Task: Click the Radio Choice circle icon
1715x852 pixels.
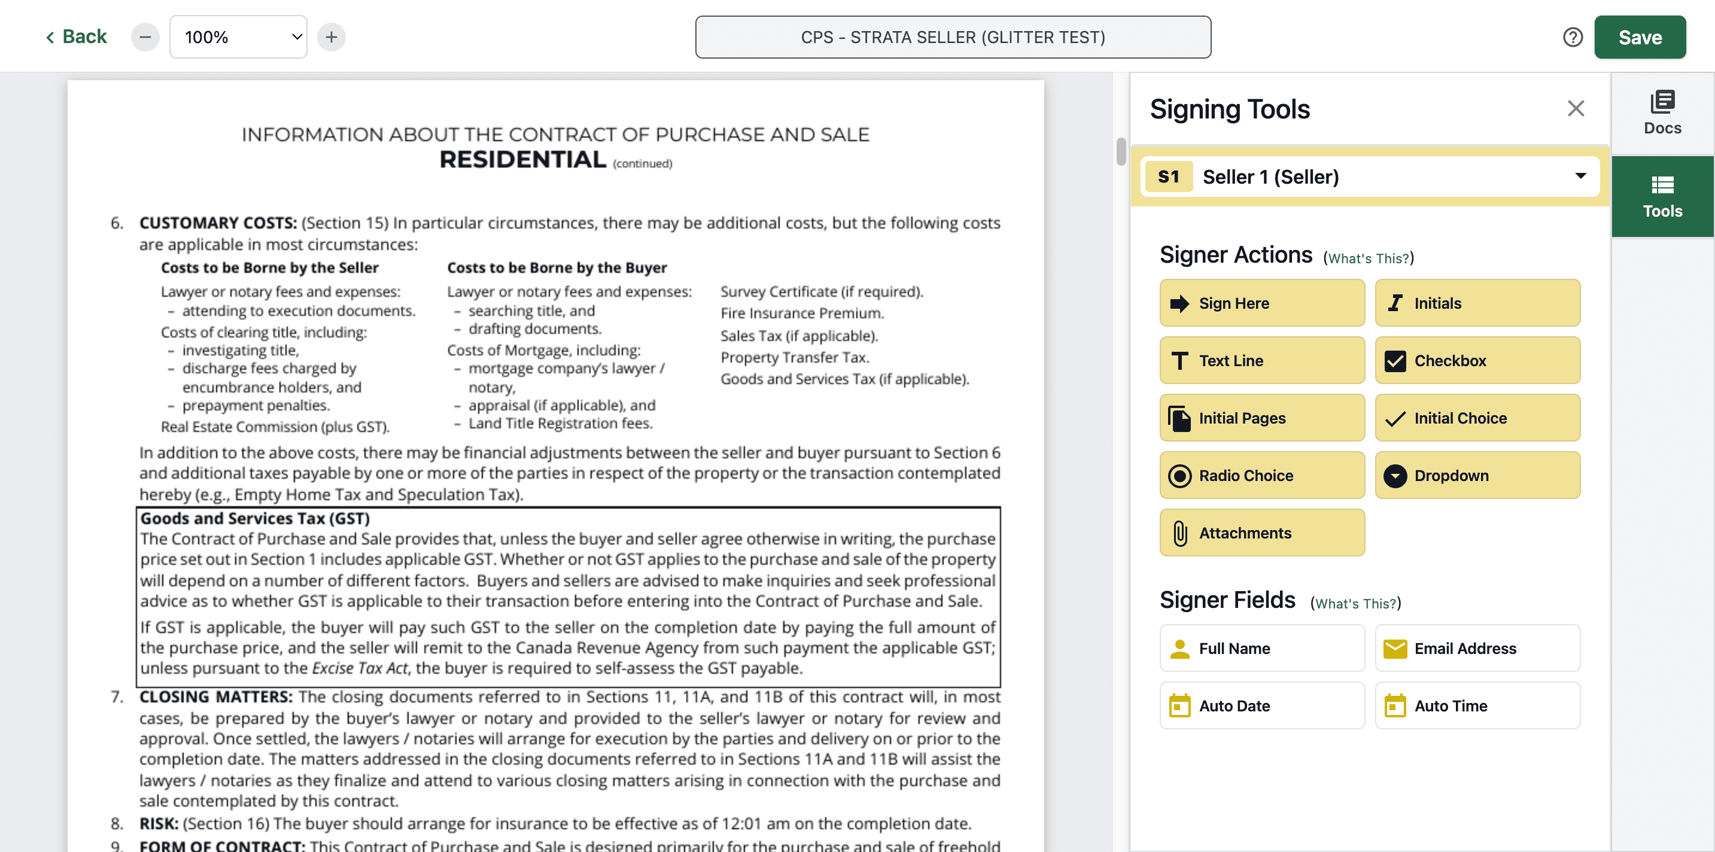Action: pyautogui.click(x=1179, y=476)
